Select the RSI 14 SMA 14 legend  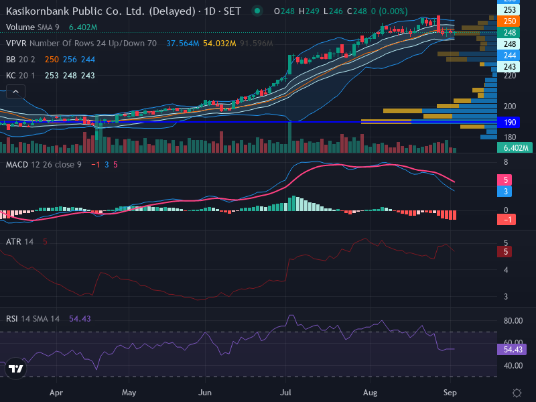point(32,319)
